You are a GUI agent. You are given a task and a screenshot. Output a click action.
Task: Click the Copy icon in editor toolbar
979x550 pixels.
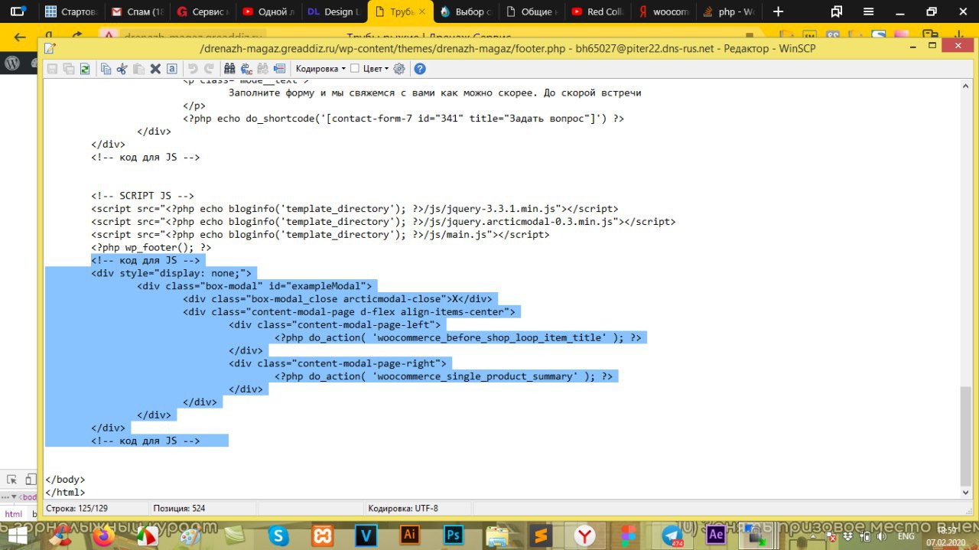click(106, 69)
